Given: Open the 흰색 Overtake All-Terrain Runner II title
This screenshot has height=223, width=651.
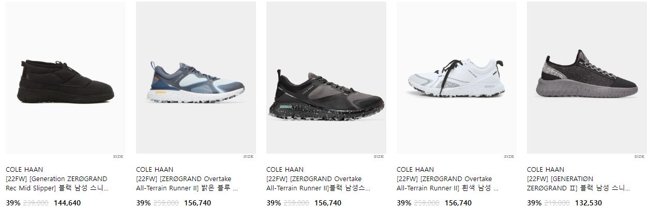Looking at the screenshot, I should point(448,184).
